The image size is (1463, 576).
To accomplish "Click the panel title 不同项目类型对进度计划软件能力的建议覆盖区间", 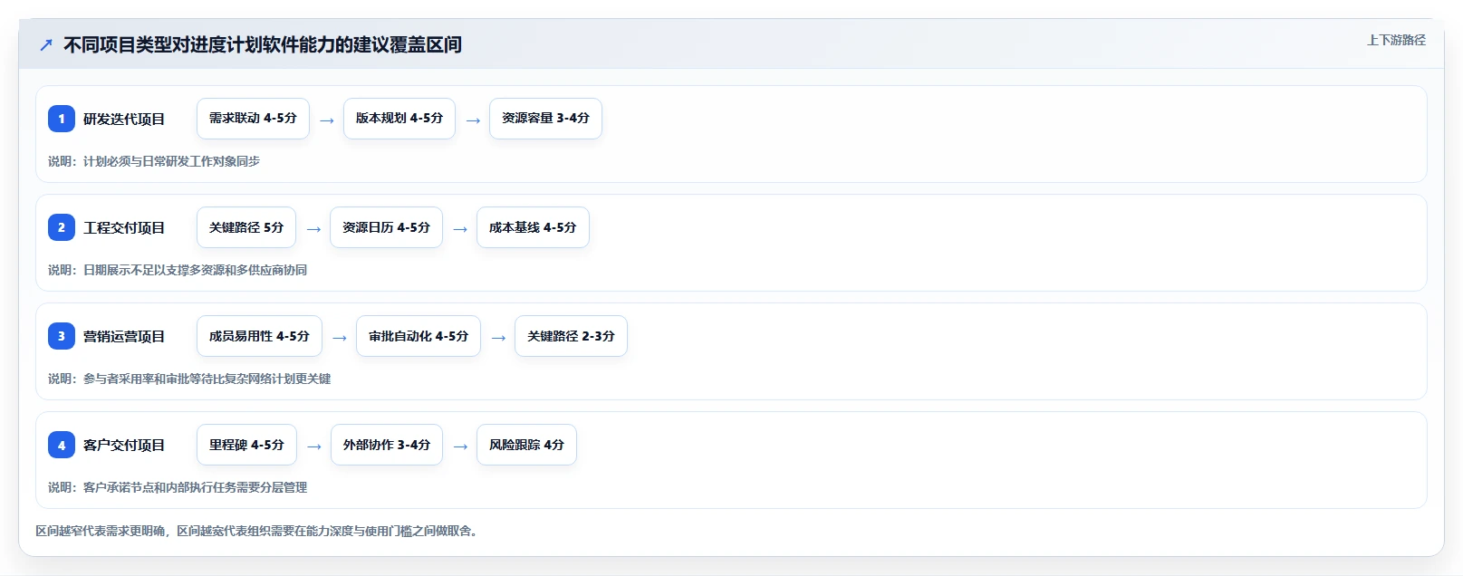I will [x=263, y=44].
